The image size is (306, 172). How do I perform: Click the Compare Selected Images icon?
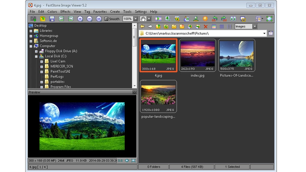point(233,19)
